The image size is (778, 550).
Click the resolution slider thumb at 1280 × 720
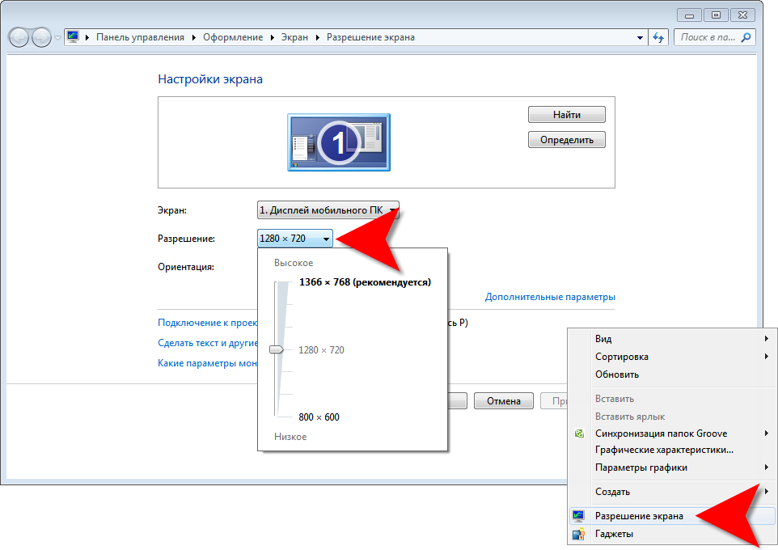(277, 349)
